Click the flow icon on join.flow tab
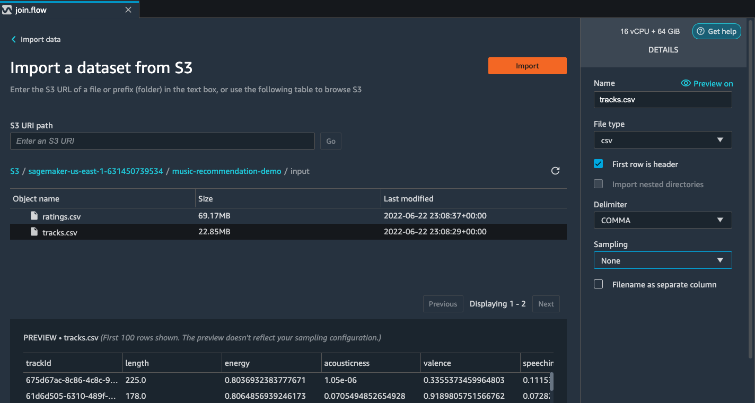Screen dimensions: 755x403 pyautogui.click(x=7, y=10)
